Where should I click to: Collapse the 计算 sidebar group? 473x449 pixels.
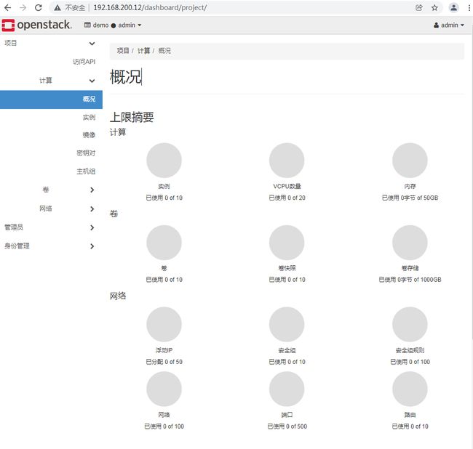point(51,81)
